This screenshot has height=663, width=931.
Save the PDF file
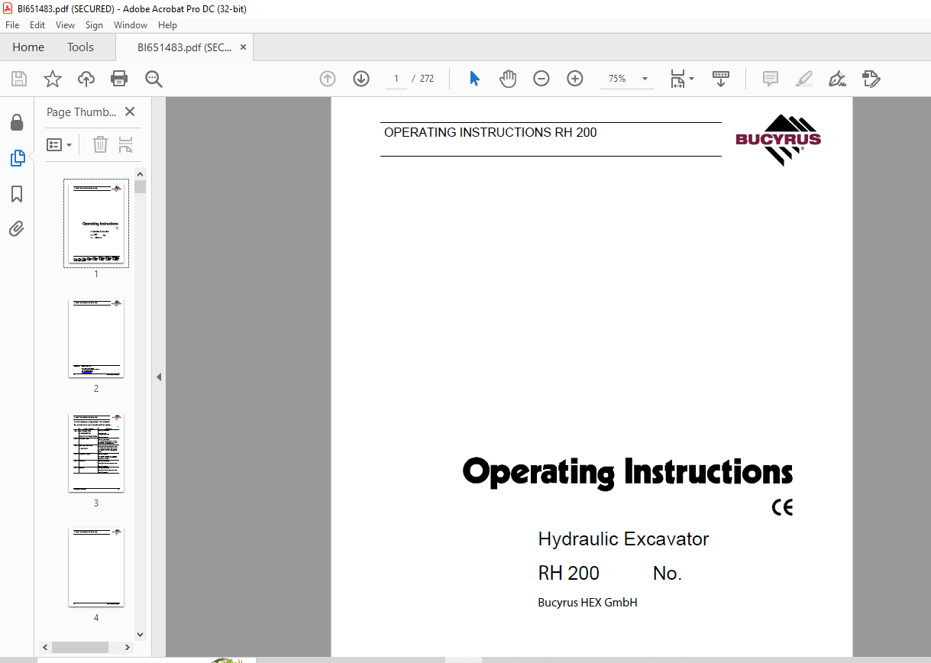19,79
